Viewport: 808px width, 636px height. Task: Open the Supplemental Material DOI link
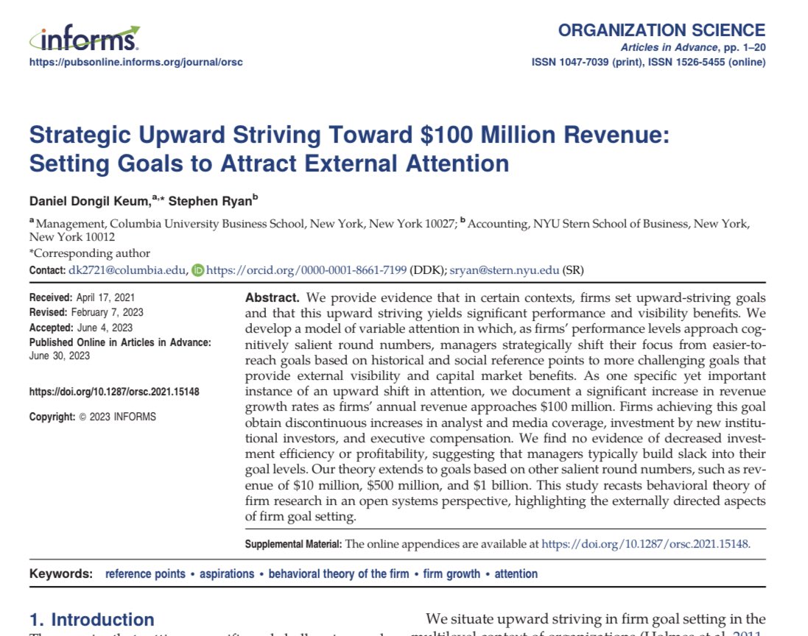click(646, 544)
